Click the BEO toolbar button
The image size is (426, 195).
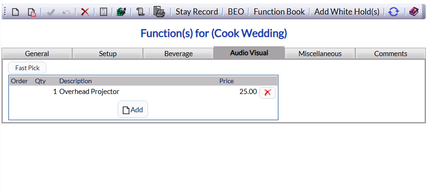click(x=236, y=12)
